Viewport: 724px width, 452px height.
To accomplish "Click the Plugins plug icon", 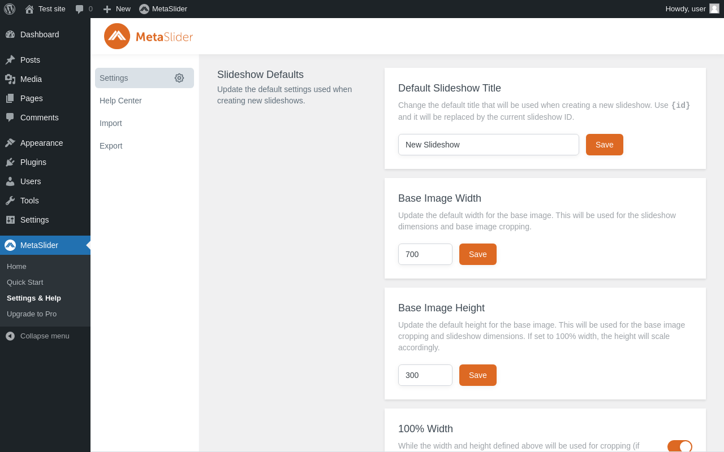I will [x=10, y=162].
